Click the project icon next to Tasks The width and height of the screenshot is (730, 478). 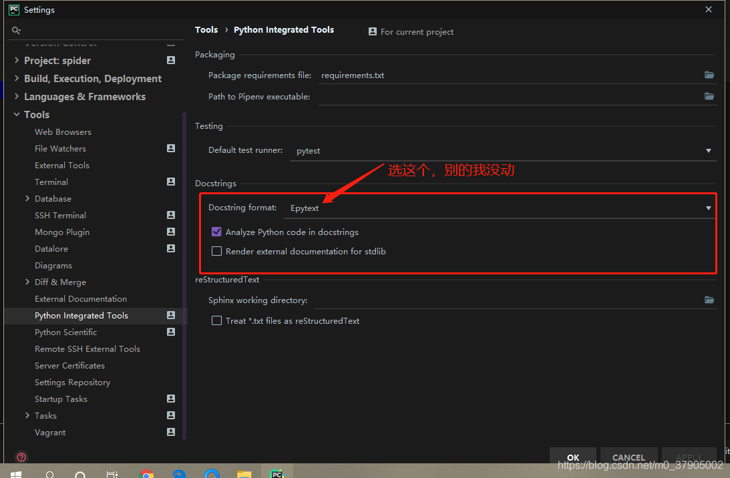(171, 415)
